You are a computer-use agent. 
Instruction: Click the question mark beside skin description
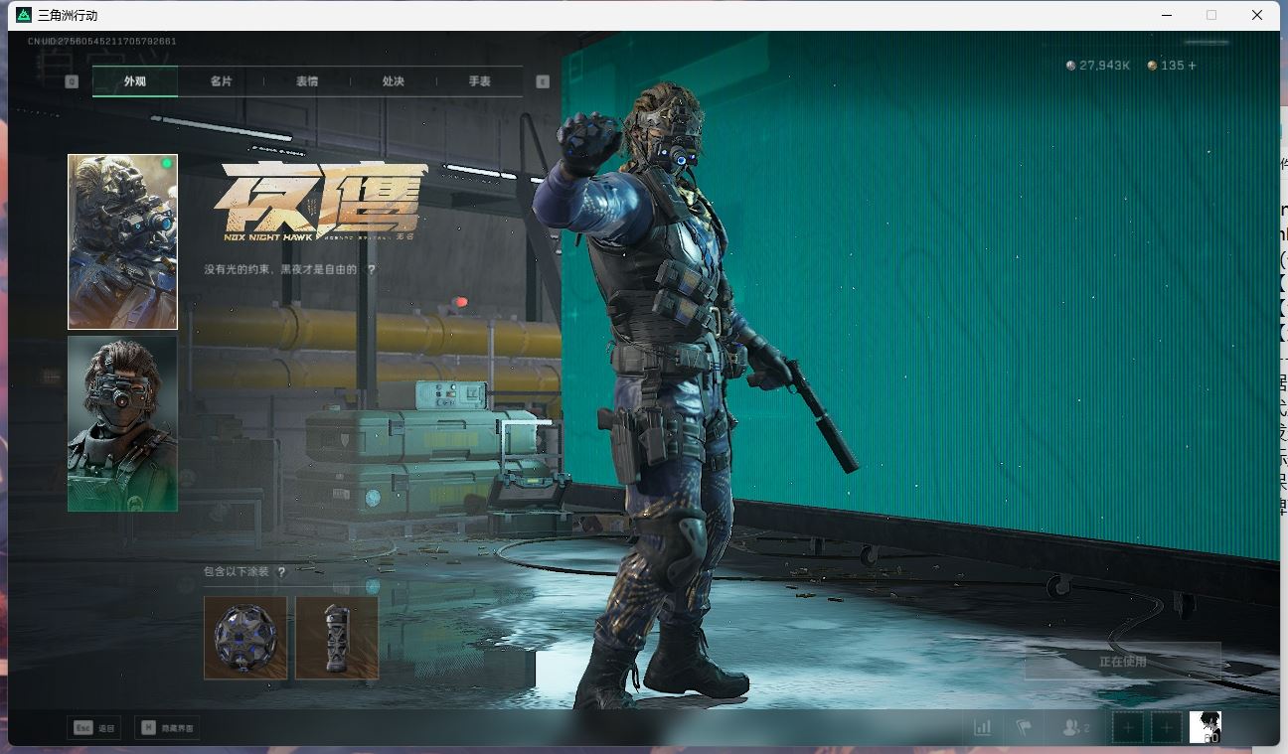[x=372, y=269]
